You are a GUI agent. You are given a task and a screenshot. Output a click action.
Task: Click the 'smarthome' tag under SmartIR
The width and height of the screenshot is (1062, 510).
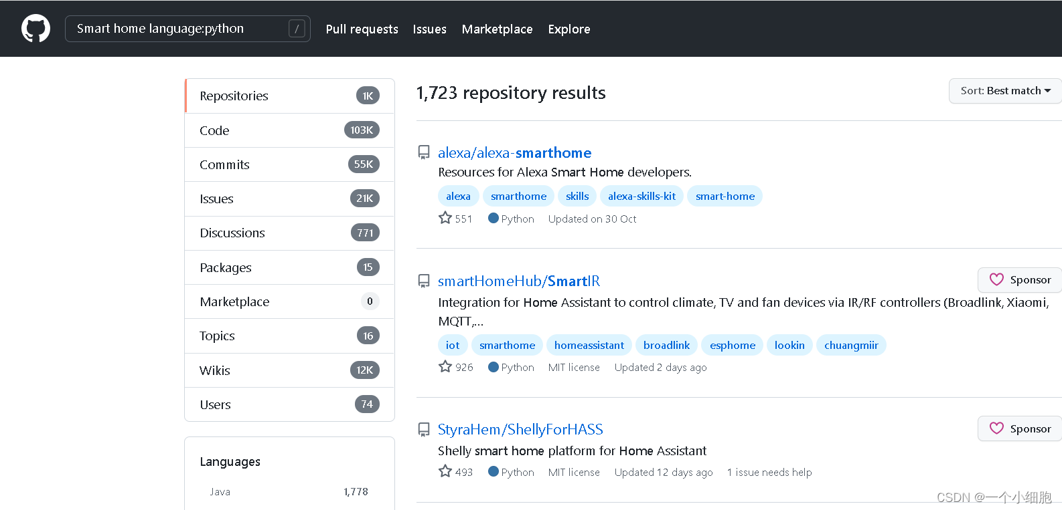507,345
